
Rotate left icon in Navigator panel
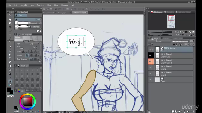pyautogui.click(x=181, y=35)
